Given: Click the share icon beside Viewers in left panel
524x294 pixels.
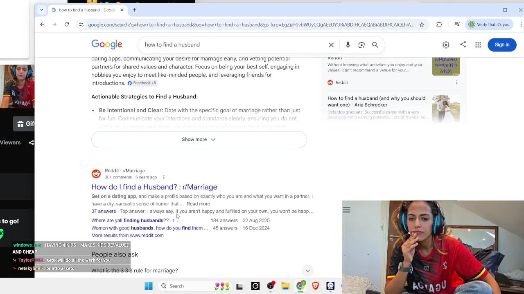Looking at the screenshot, I should pyautogui.click(x=31, y=143).
